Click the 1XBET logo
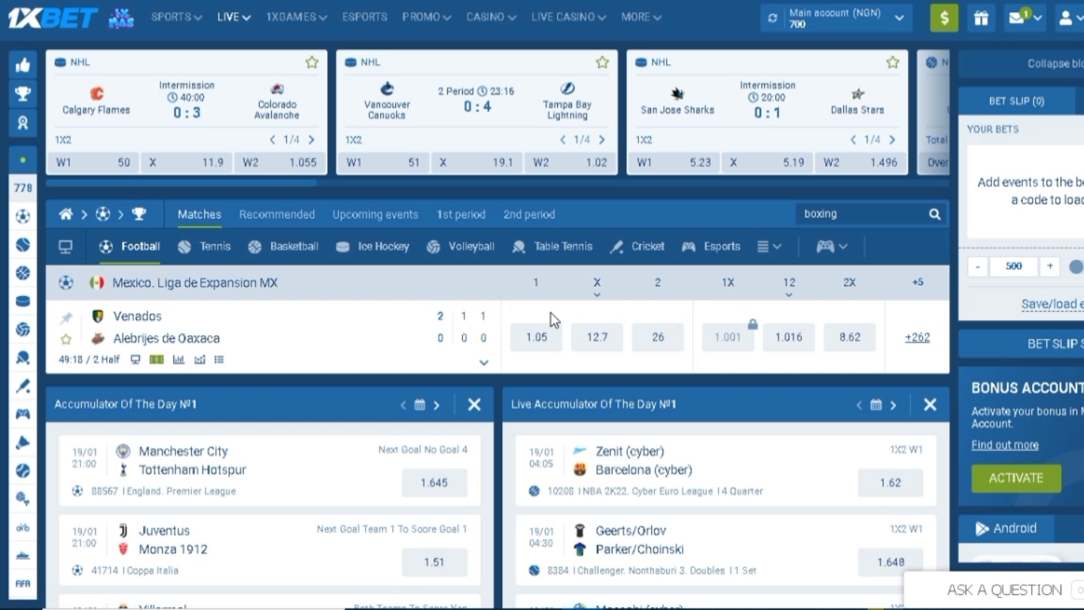Viewport: 1084px width, 610px height. 53,18
